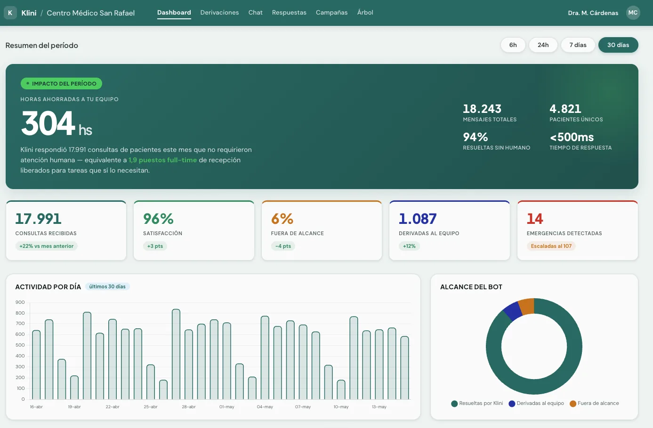Image resolution: width=653 pixels, height=428 pixels.
Task: Click the 94% resueltas sin humano stat
Action: pyautogui.click(x=497, y=142)
